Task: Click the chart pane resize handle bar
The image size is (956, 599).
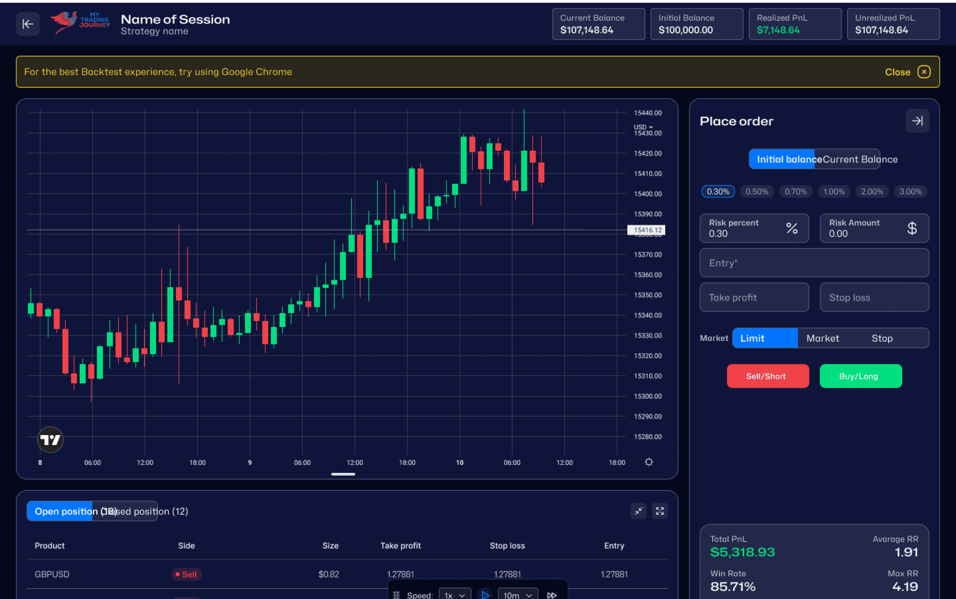Action: pos(343,474)
